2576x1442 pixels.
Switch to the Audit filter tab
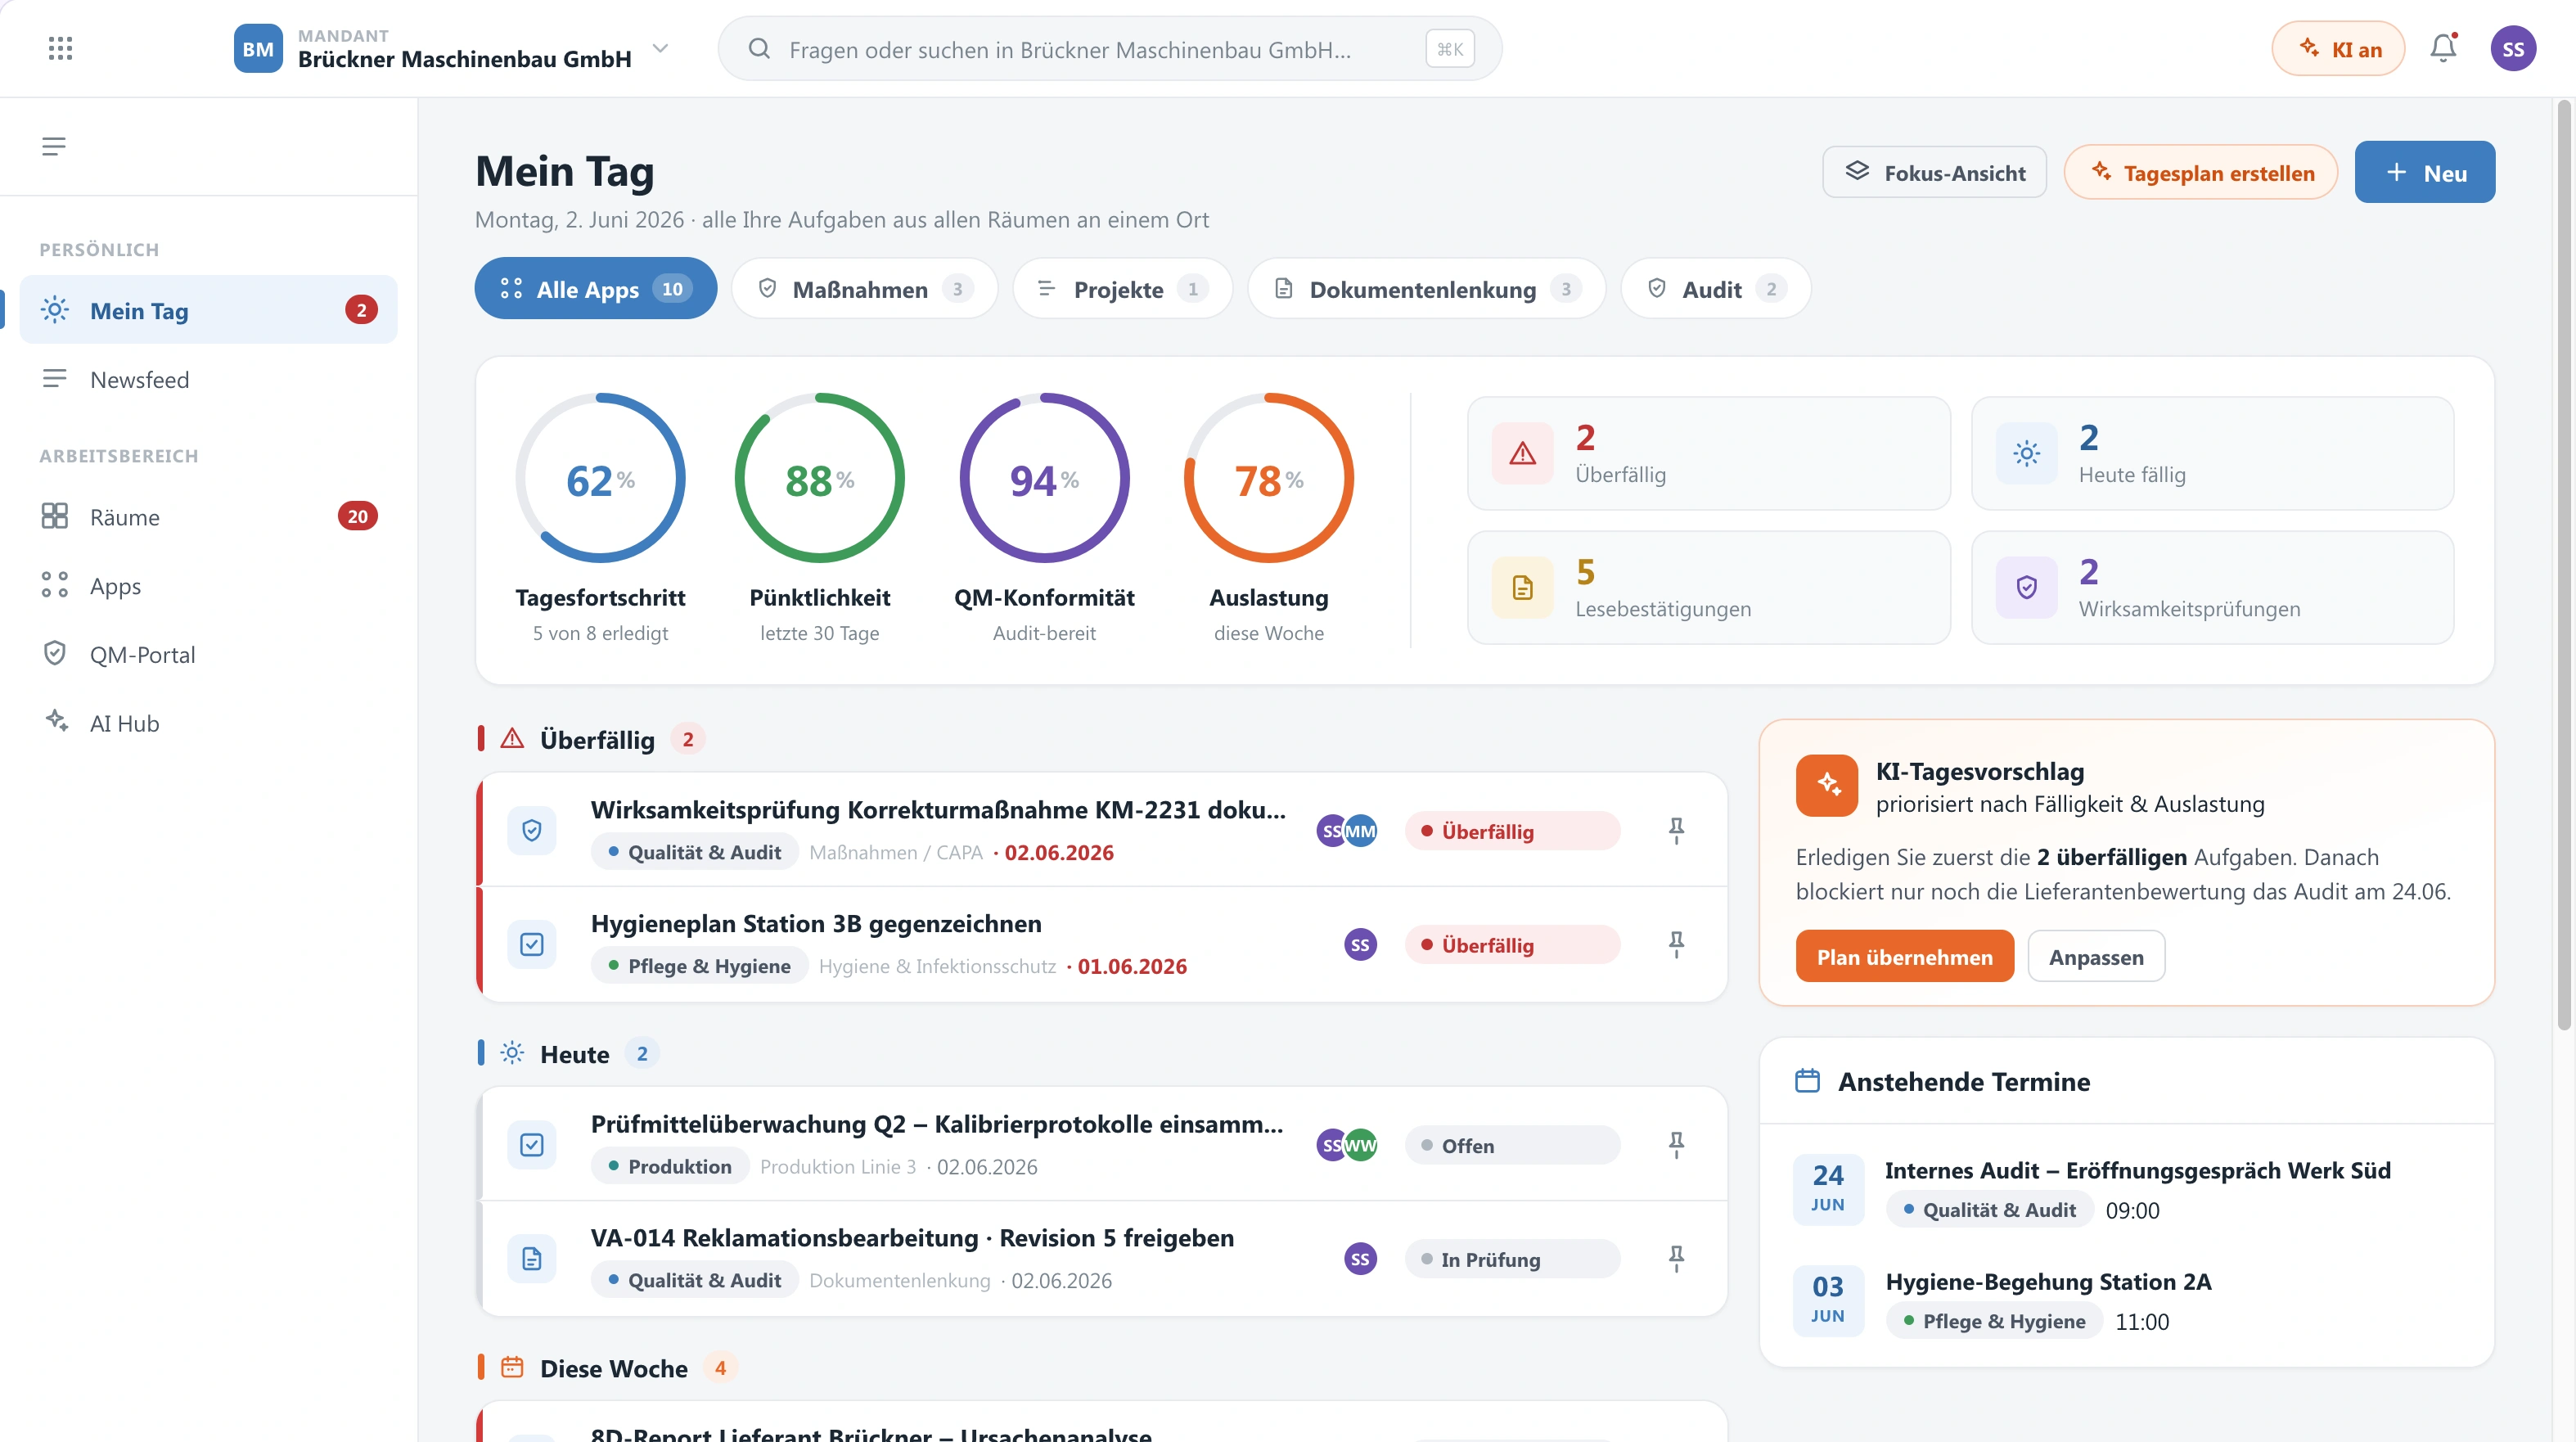(x=1716, y=288)
